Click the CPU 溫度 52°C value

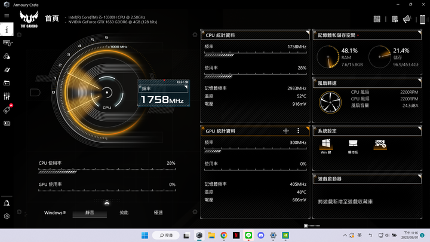tap(302, 96)
